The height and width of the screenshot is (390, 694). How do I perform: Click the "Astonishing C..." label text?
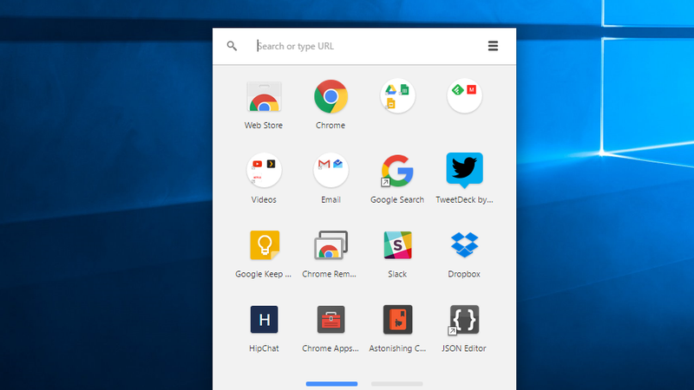coord(397,348)
